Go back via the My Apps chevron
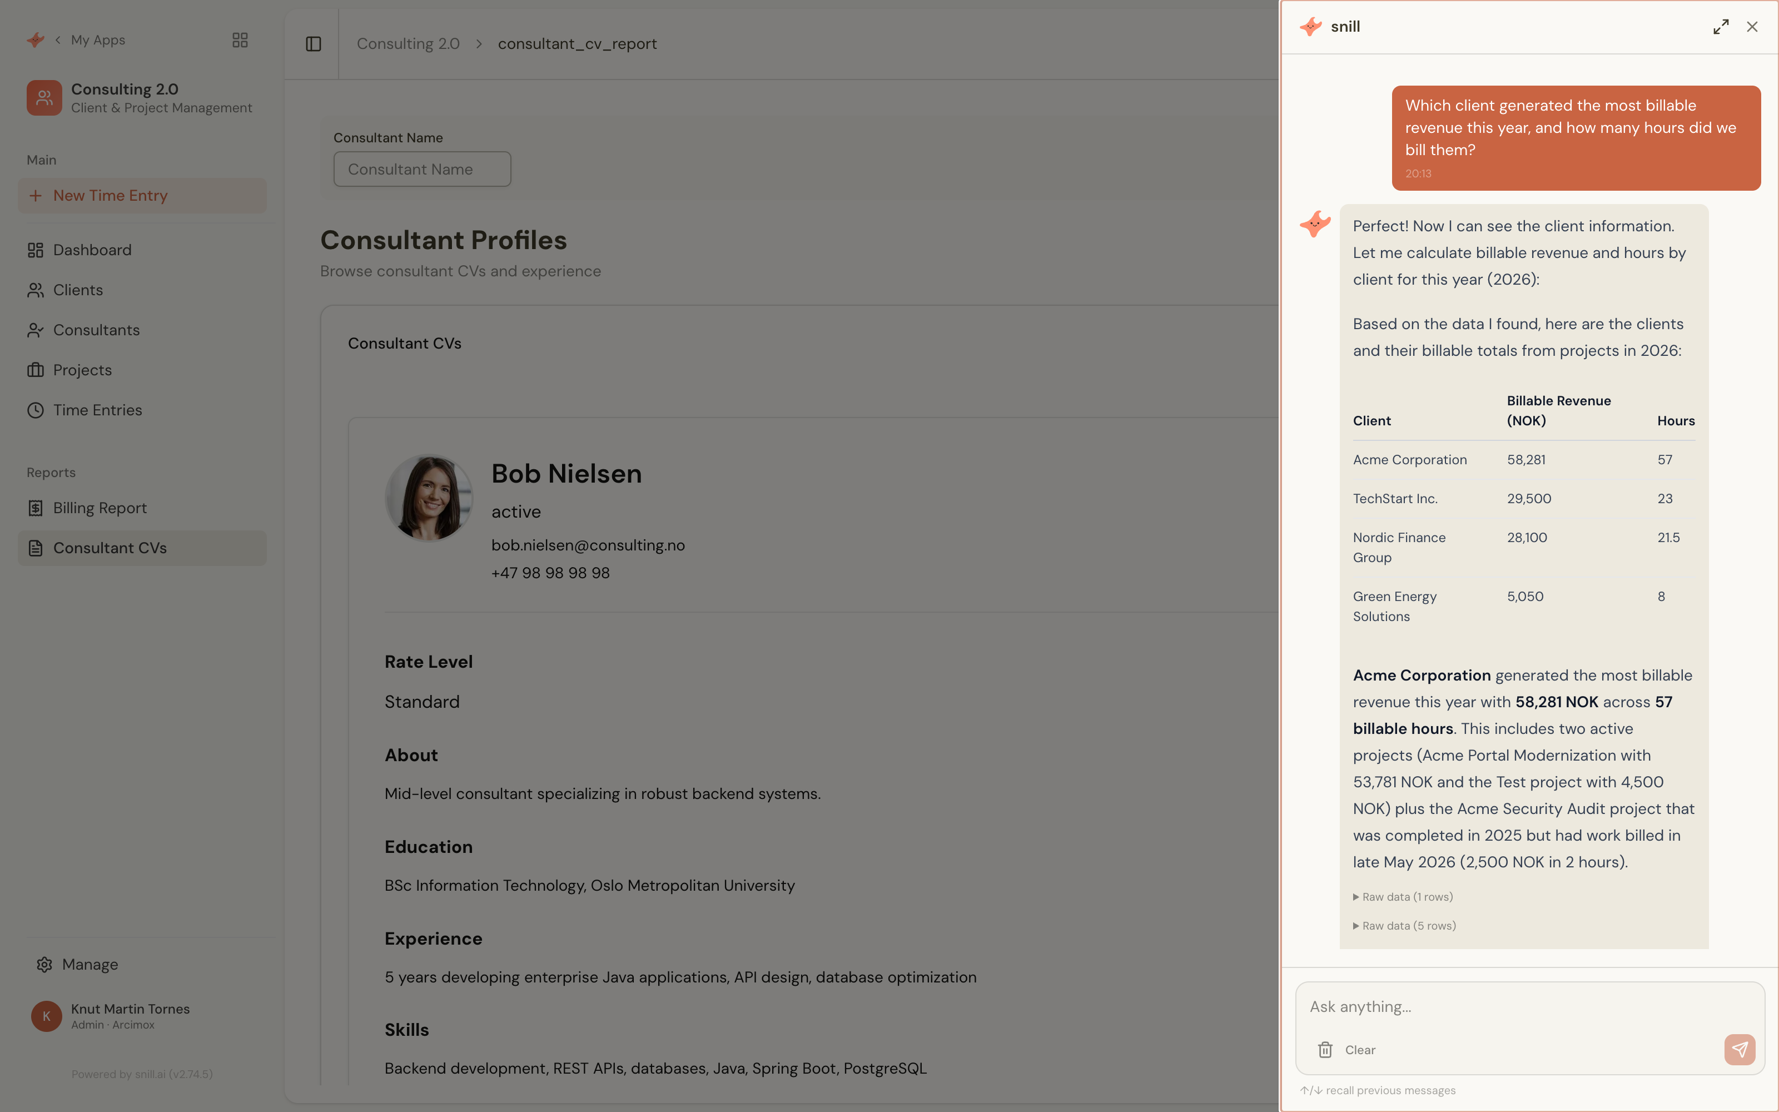The height and width of the screenshot is (1112, 1779). (x=58, y=39)
